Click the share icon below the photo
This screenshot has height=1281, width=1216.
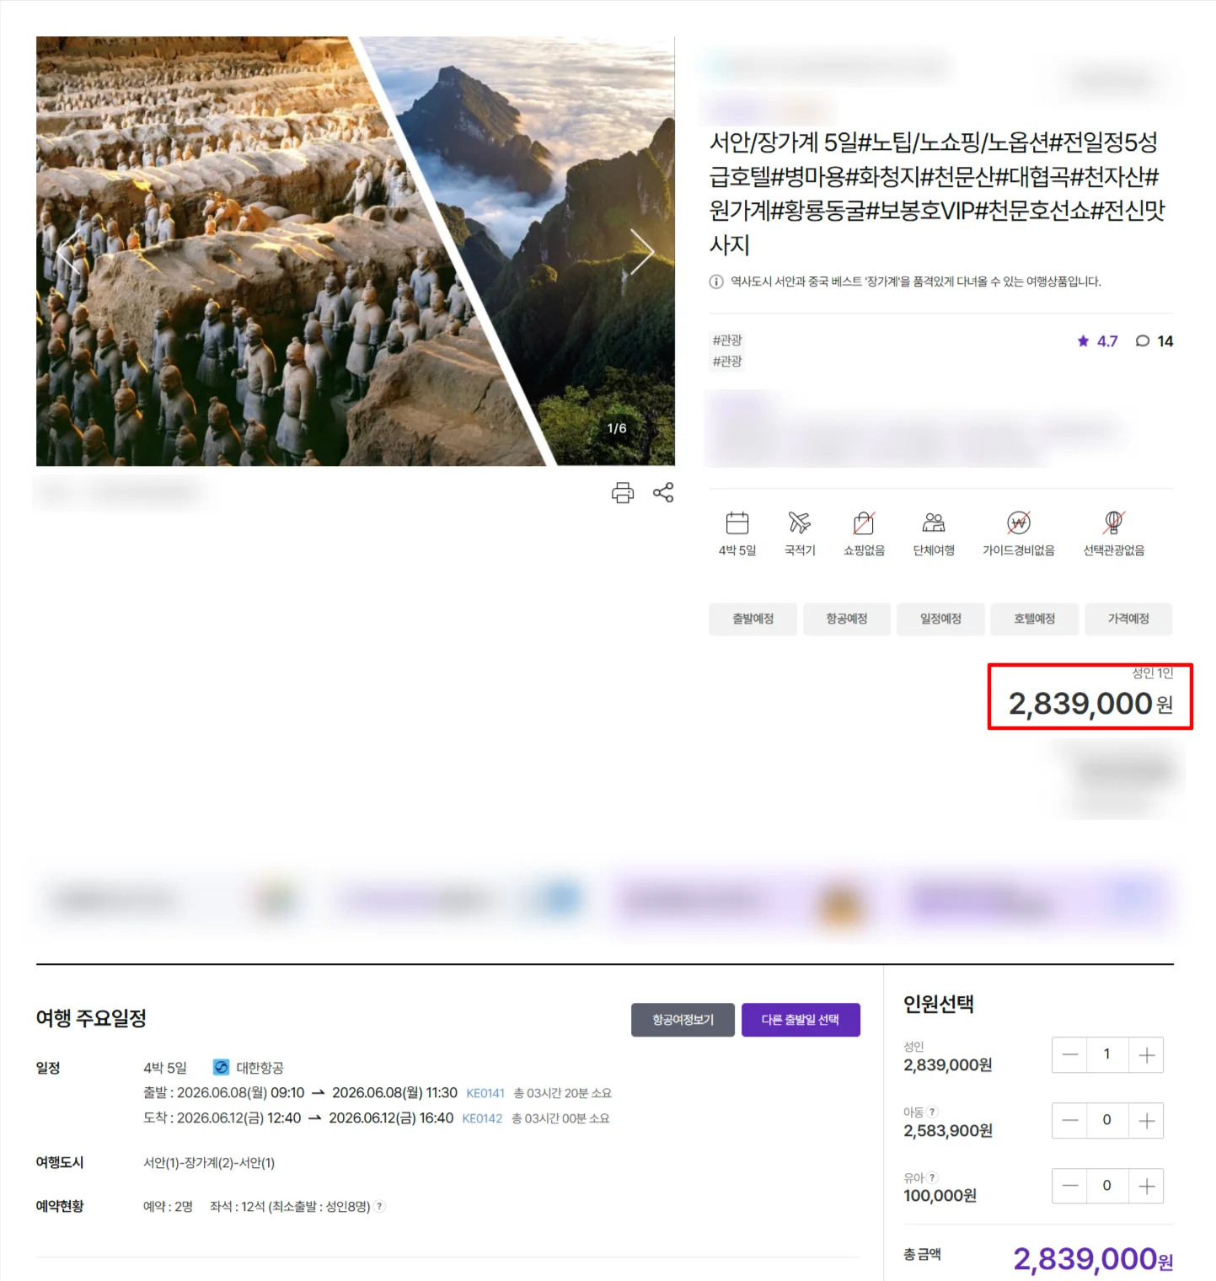coord(663,492)
